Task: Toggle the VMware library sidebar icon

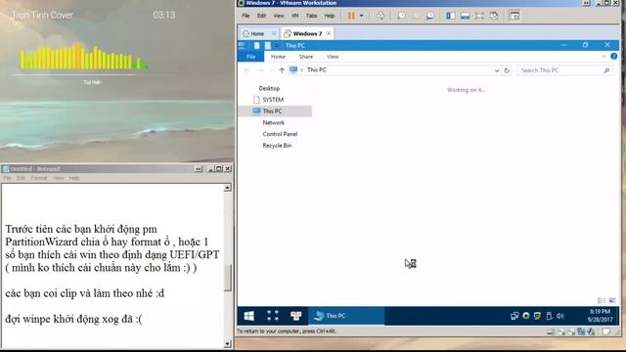Action: (450, 16)
